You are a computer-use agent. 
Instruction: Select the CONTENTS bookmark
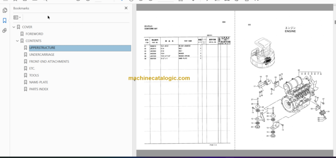pos(33,41)
